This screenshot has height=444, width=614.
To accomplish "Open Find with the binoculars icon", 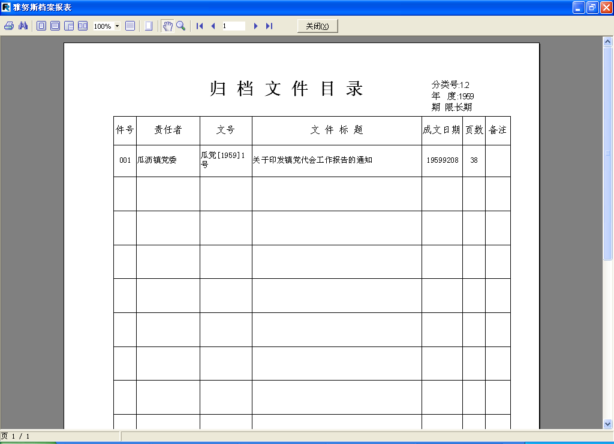I will 23,26.
